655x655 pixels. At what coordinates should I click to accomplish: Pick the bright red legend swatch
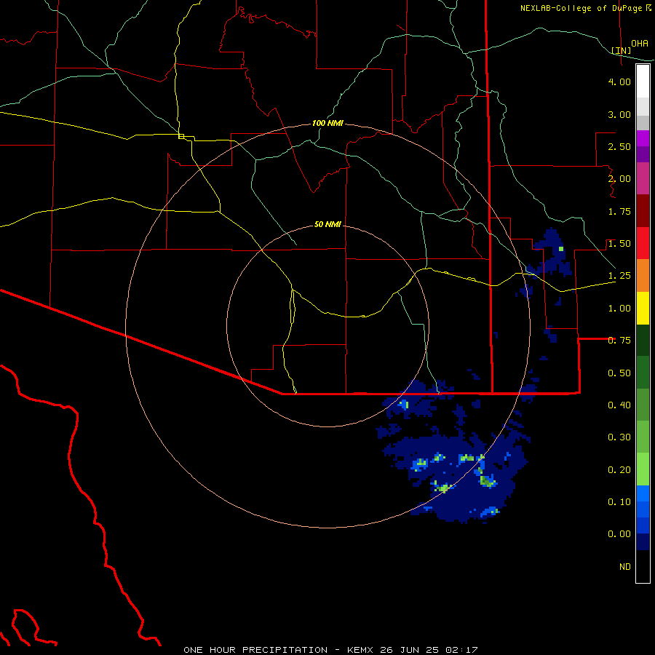643,243
